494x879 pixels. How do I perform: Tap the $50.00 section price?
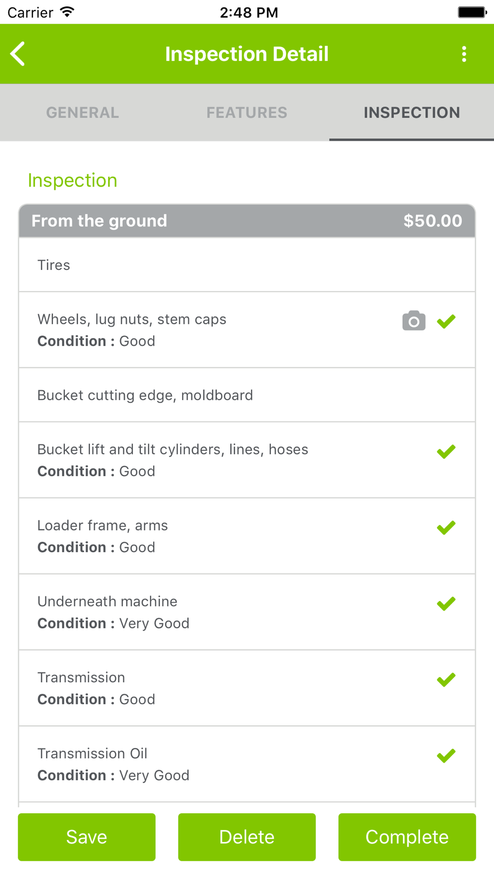432,221
